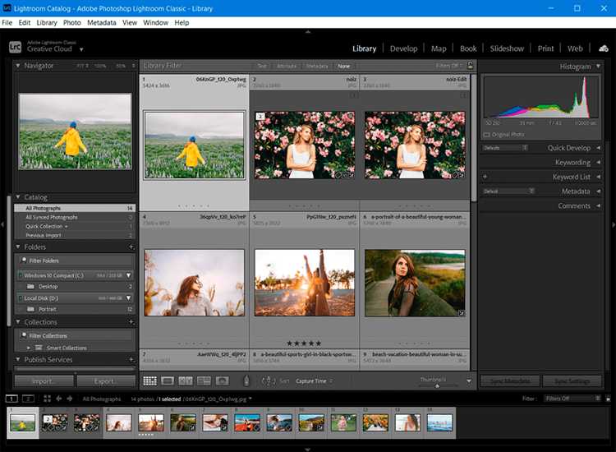Click the filmstrip grid shortcut icon
616x452 pixels.
pyautogui.click(x=47, y=399)
